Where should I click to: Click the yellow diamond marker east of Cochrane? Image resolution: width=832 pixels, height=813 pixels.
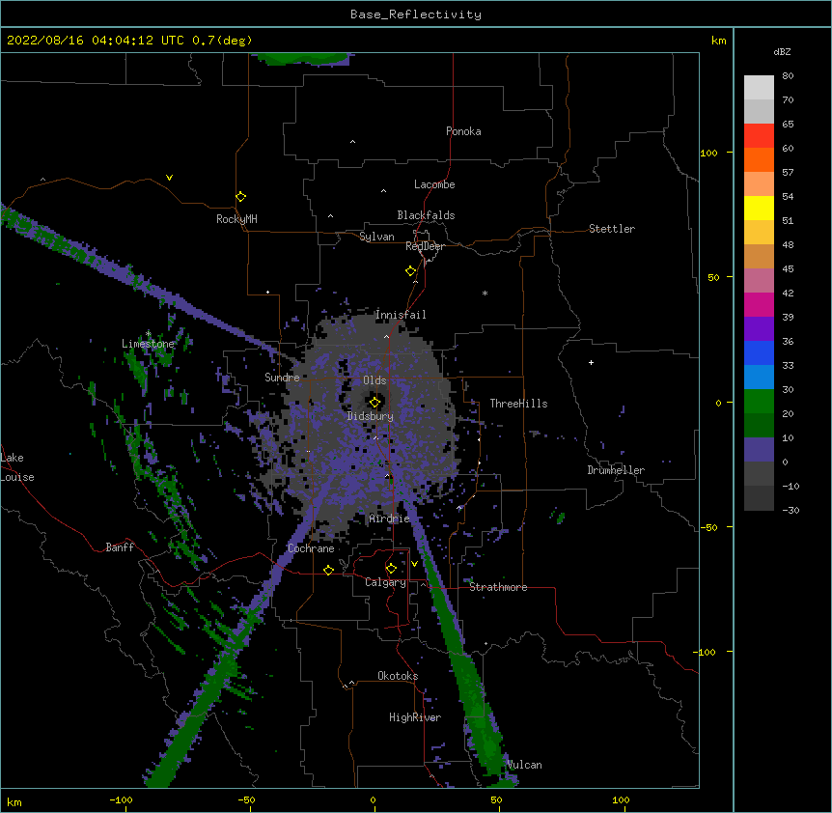(328, 570)
